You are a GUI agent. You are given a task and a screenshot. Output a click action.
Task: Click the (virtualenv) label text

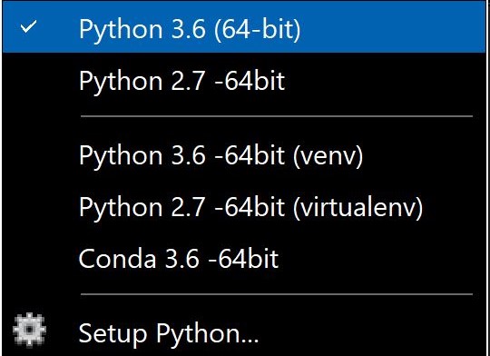tap(358, 207)
